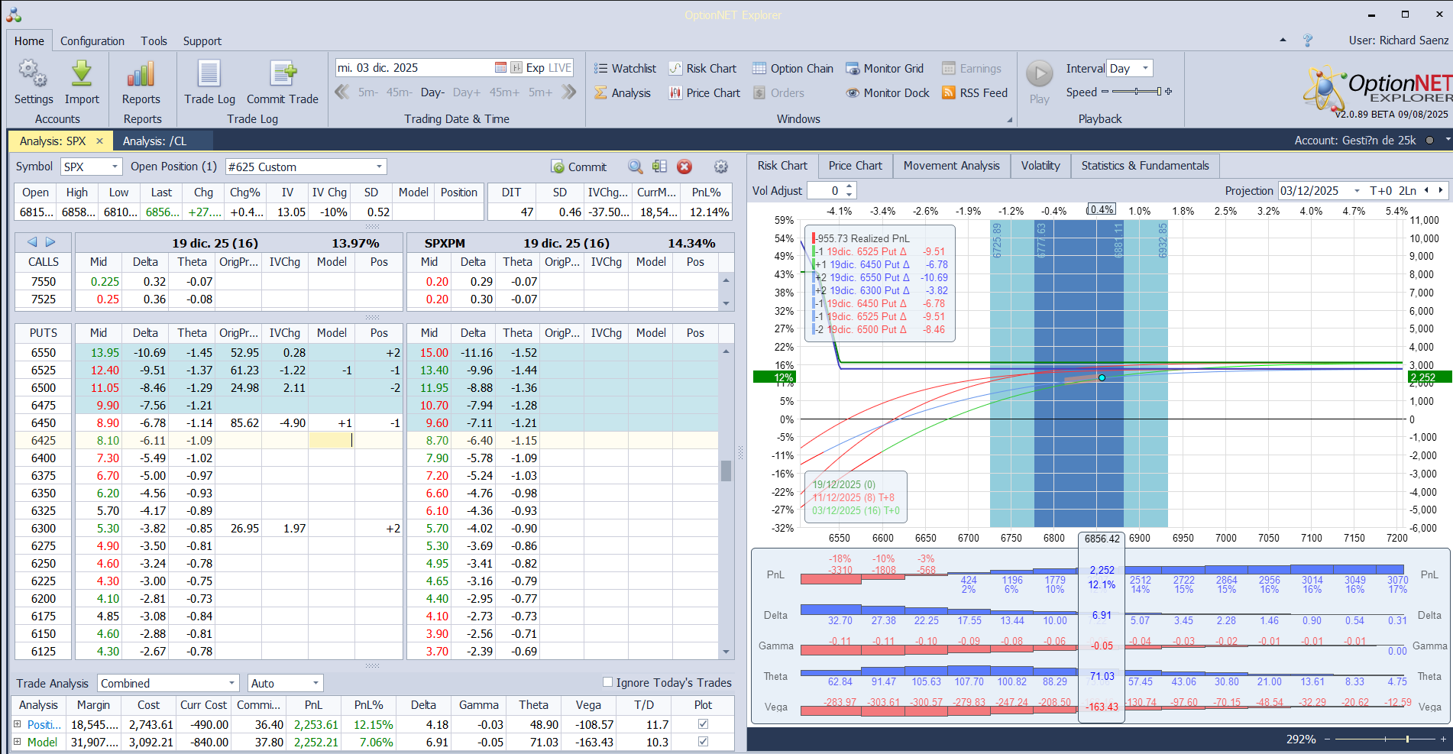1453x754 pixels.
Task: Switch to the Analysis: /CL tab
Action: coord(154,141)
